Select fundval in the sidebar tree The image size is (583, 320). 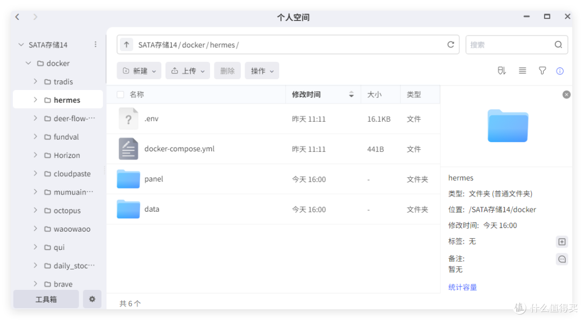66,137
